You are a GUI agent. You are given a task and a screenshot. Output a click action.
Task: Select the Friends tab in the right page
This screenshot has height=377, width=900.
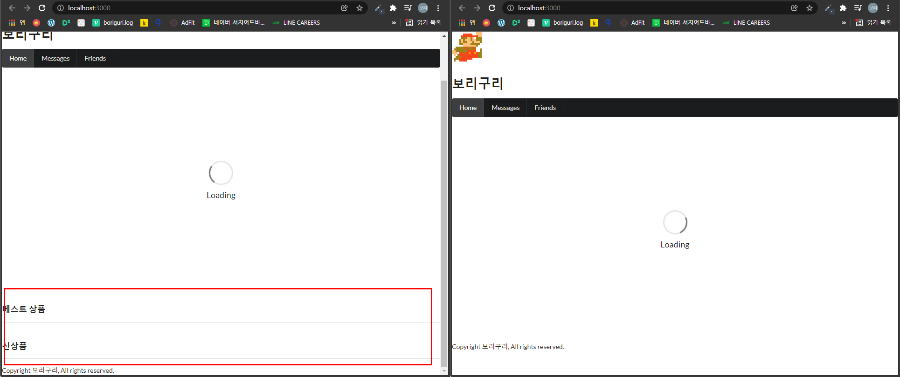pos(545,108)
